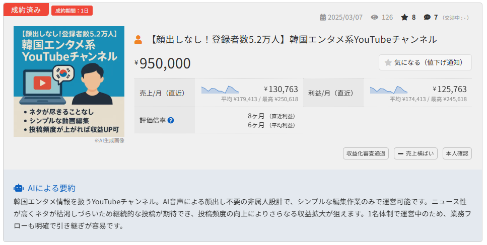Click the comment bubble icon with count 7
The width and height of the screenshot is (487, 245).
tap(427, 17)
